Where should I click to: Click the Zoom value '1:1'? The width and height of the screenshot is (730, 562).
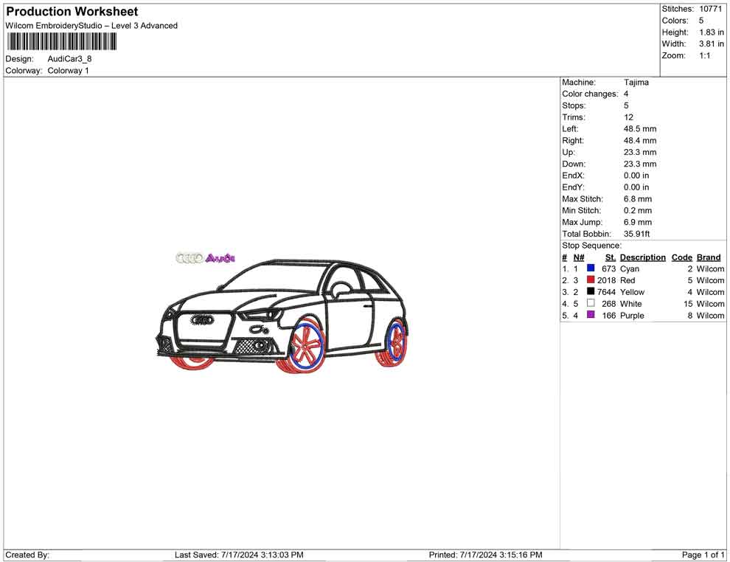pyautogui.click(x=705, y=55)
